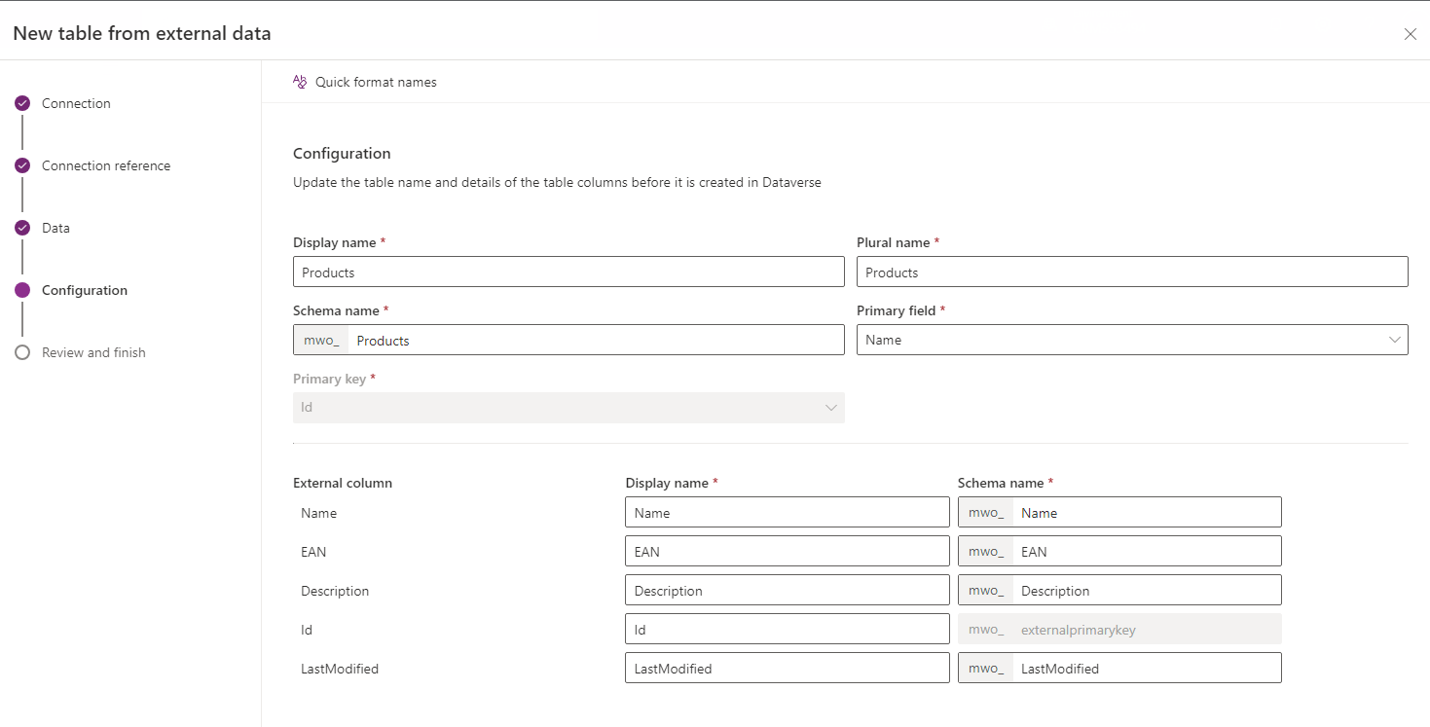Click the Description schema name field
Image resolution: width=1430 pixels, height=727 pixels.
(x=1145, y=591)
